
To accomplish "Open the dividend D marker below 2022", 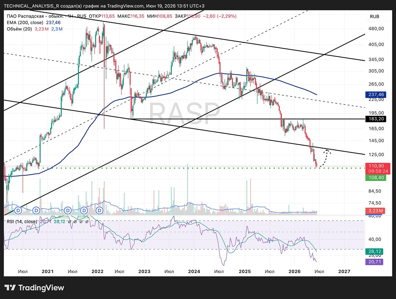I will (x=99, y=211).
